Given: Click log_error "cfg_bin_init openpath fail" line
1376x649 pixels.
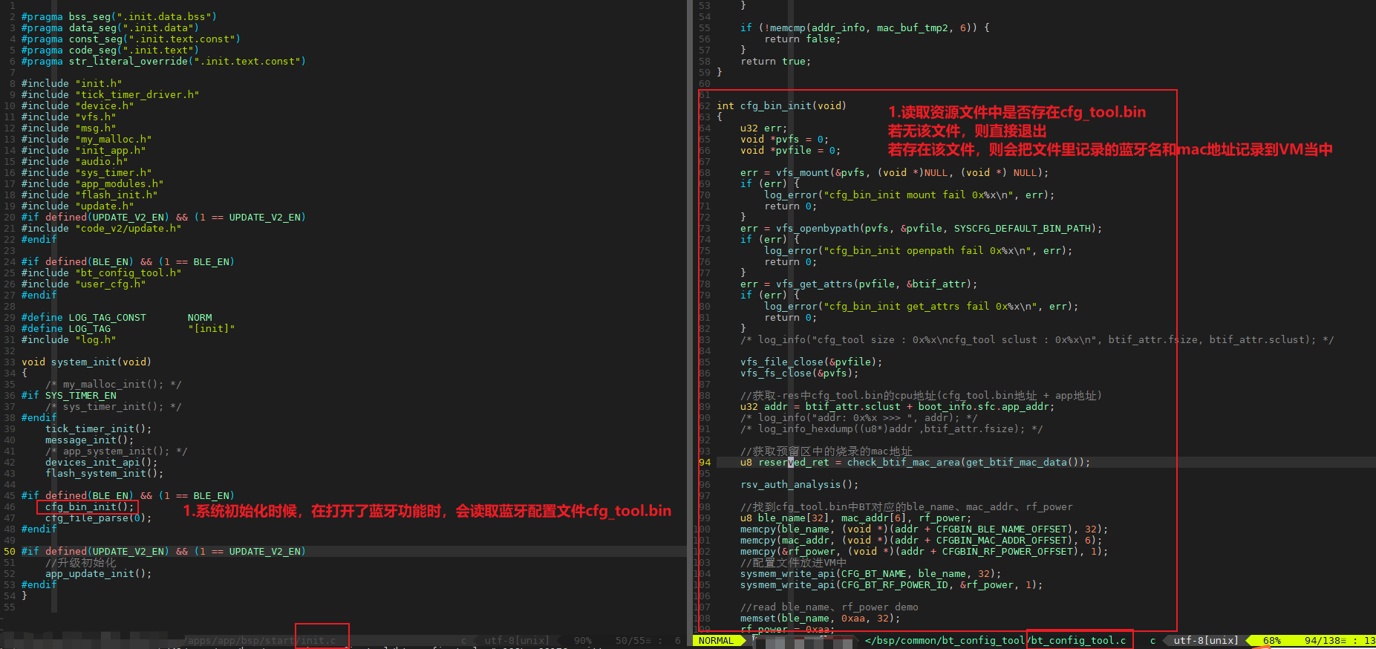Looking at the screenshot, I should pos(918,250).
